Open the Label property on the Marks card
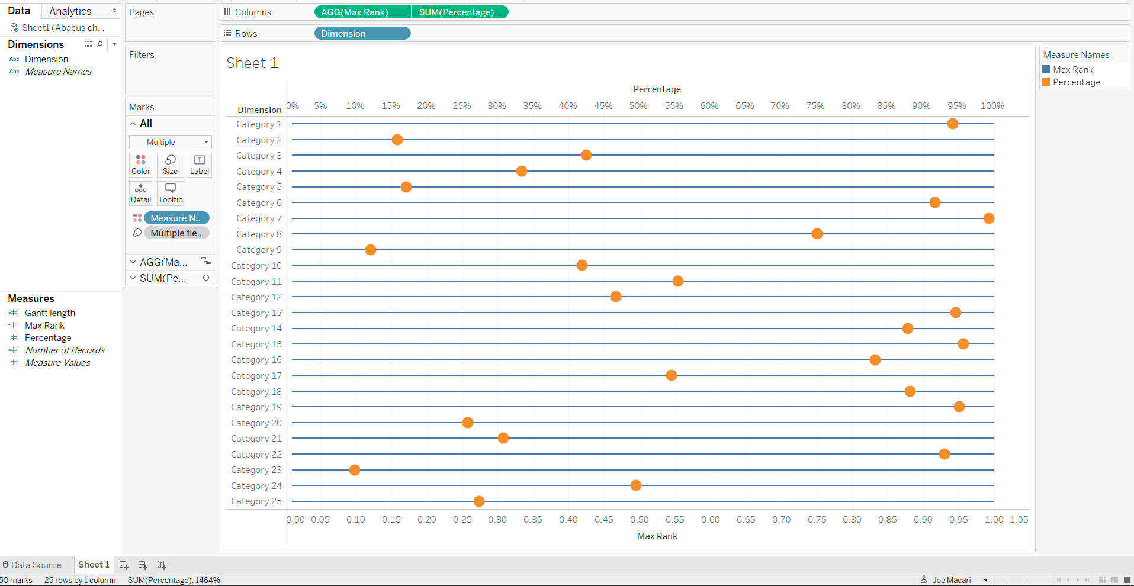The image size is (1134, 586). pyautogui.click(x=199, y=165)
